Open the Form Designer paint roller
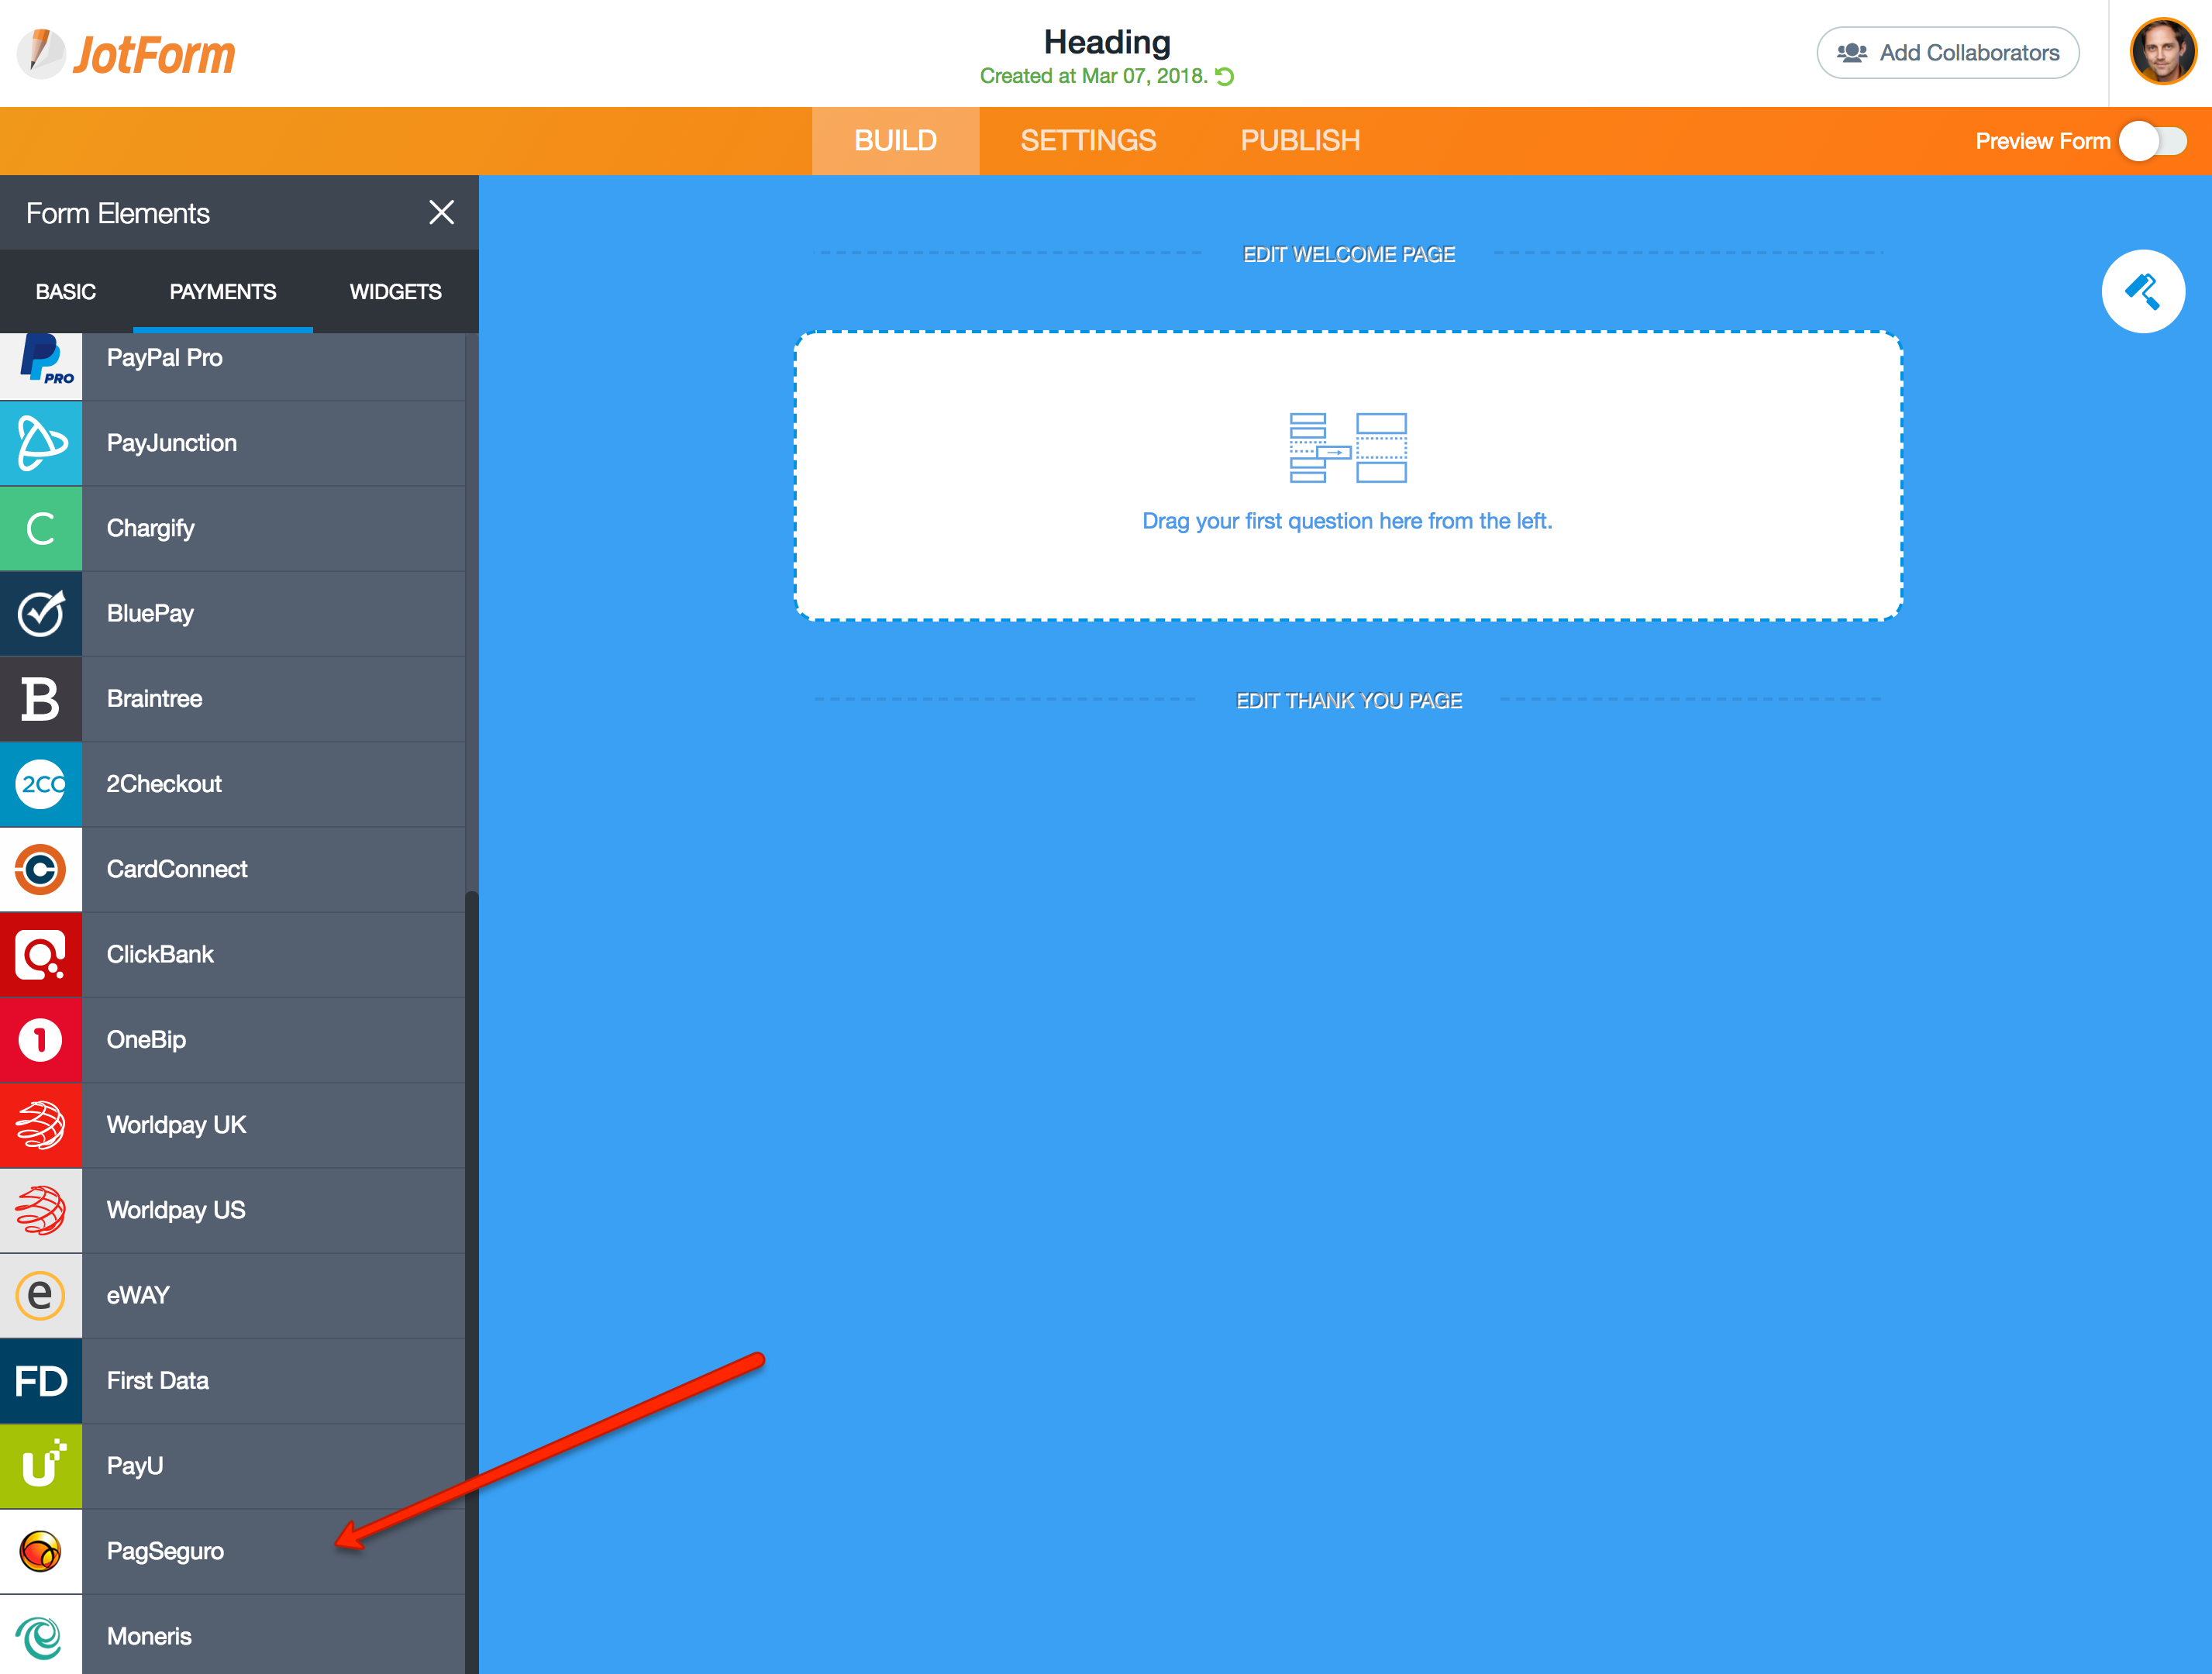The image size is (2212, 1674). (x=2142, y=291)
